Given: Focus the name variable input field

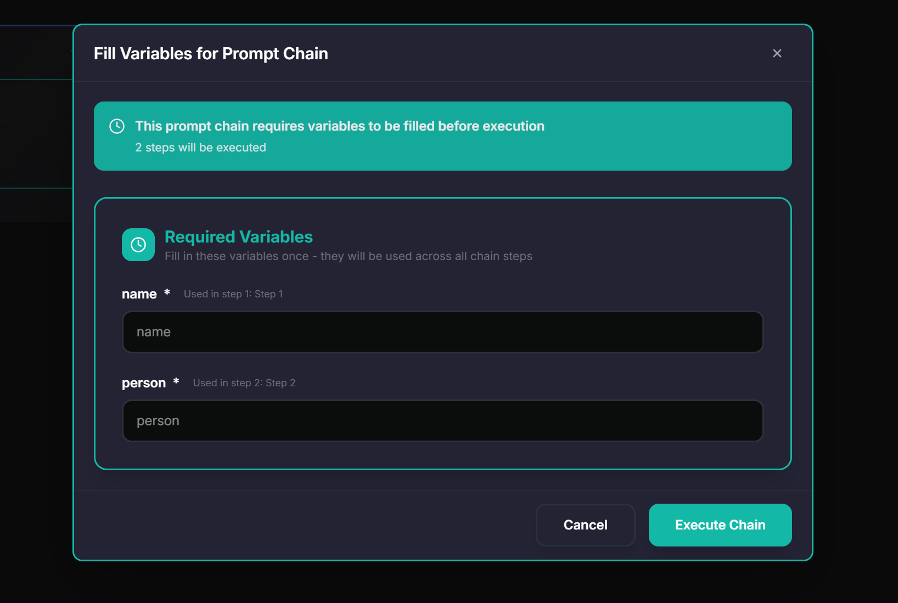Looking at the screenshot, I should coord(442,332).
